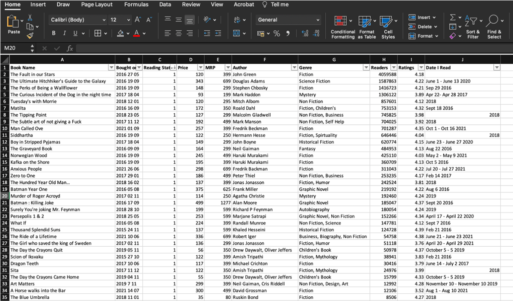Open the Author column filter dropdown
The image size is (513, 301).
tap(294, 68)
